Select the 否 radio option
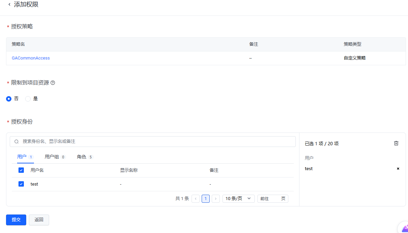This screenshot has width=408, height=233. [9, 99]
